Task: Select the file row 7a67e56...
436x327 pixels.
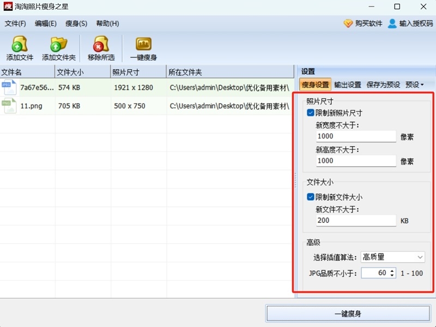Action: tap(147, 88)
